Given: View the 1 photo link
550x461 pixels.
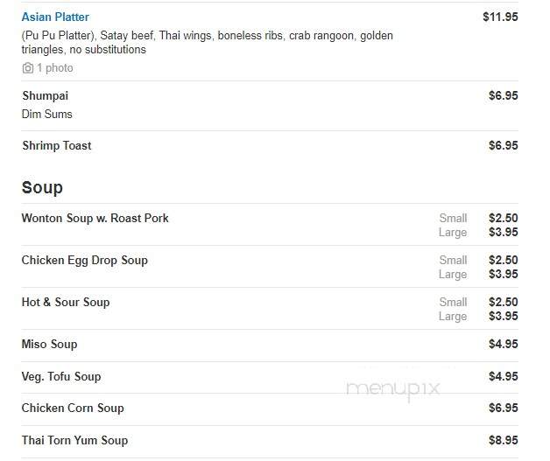Looking at the screenshot, I should pyautogui.click(x=55, y=68).
